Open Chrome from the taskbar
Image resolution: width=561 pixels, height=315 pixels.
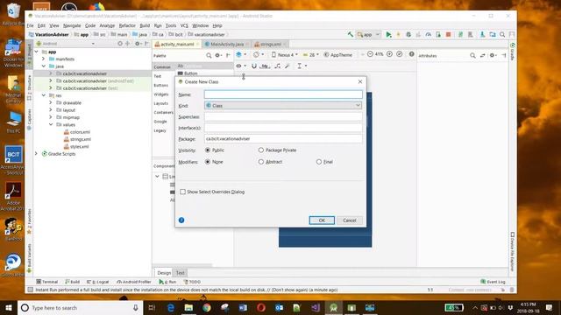(207, 307)
